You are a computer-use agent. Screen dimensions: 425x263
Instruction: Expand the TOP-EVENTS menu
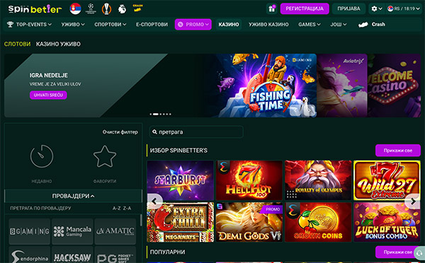(29, 24)
